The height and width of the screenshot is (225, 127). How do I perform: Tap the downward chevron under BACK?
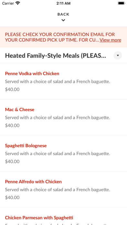63,20
